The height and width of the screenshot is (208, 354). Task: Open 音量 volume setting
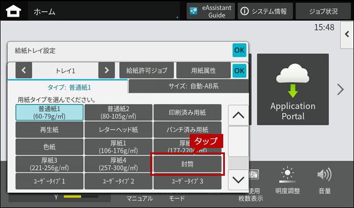tap(324, 181)
